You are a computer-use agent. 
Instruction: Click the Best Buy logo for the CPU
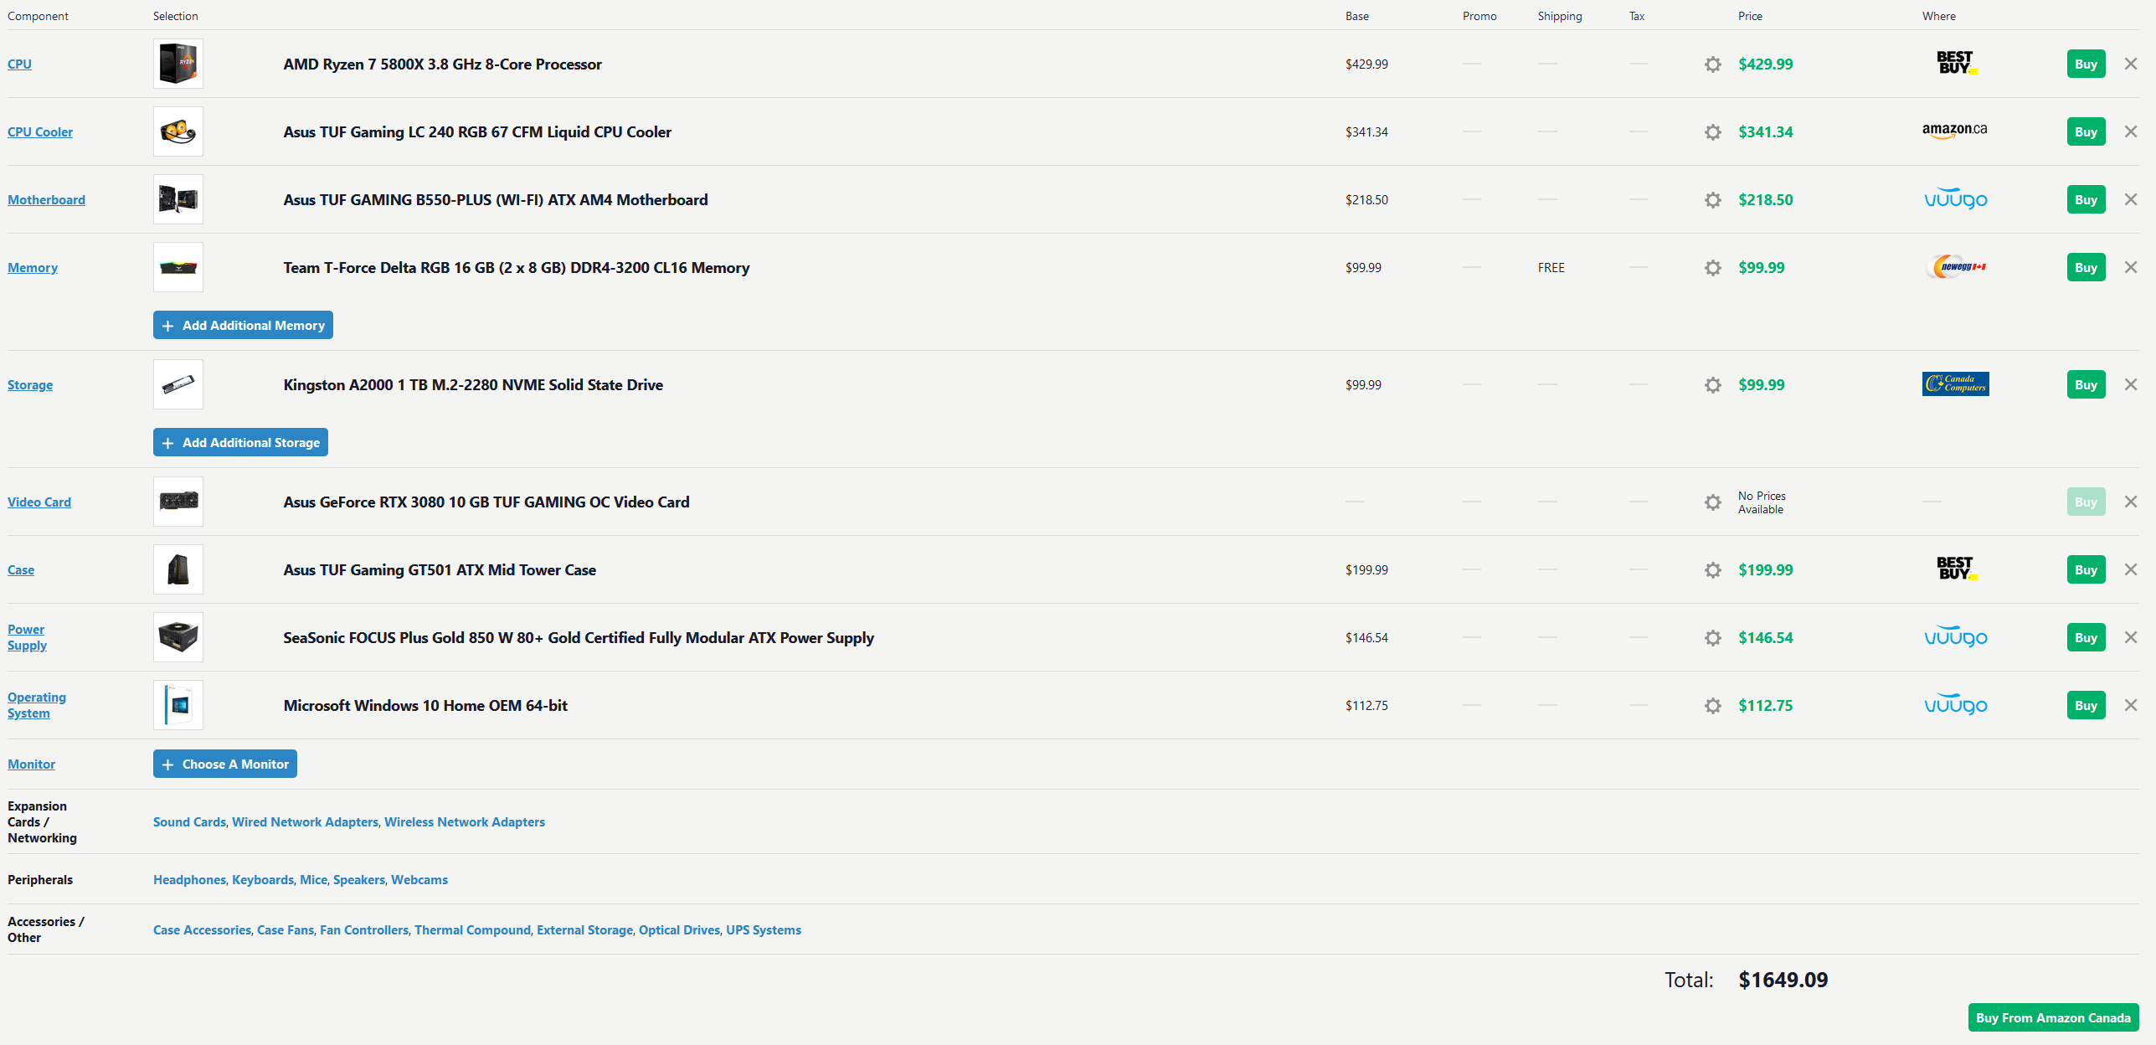(1956, 64)
